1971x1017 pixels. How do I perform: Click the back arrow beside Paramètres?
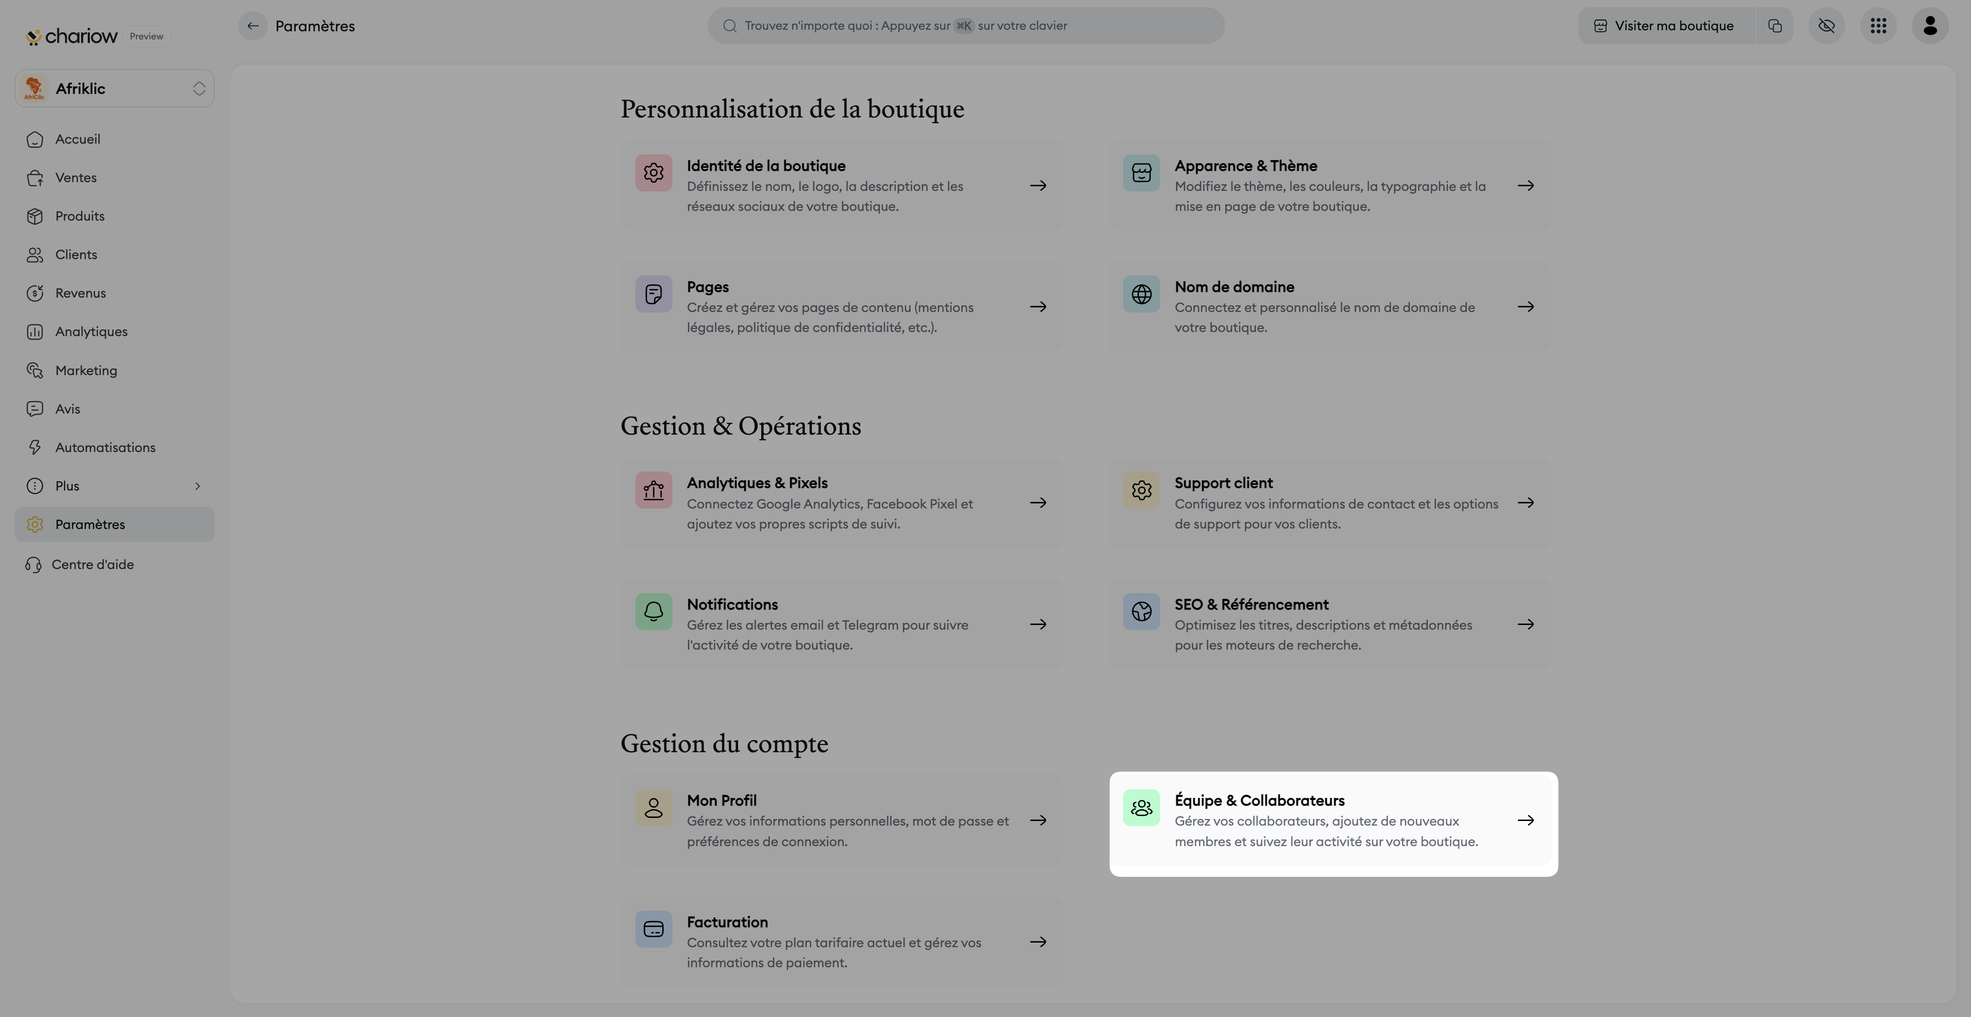[253, 26]
